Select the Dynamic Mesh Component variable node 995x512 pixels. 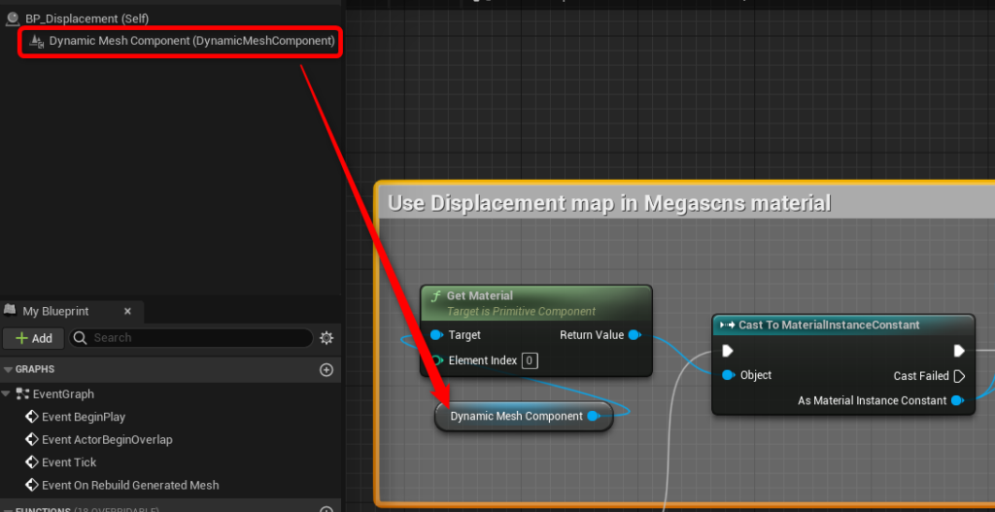(x=524, y=416)
